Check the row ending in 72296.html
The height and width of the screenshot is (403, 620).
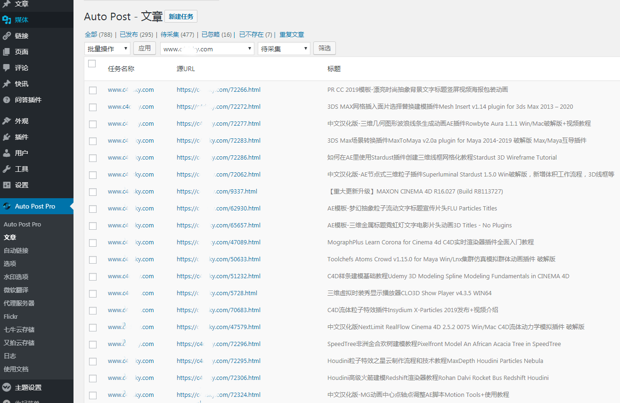click(x=93, y=345)
